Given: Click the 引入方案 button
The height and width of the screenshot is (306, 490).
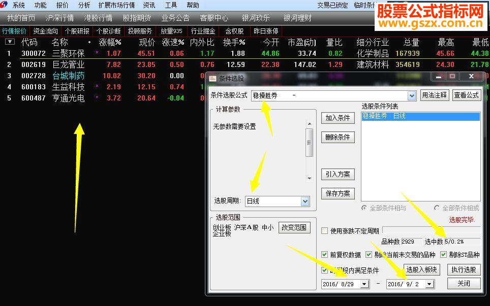Looking at the screenshot, I should point(338,175).
